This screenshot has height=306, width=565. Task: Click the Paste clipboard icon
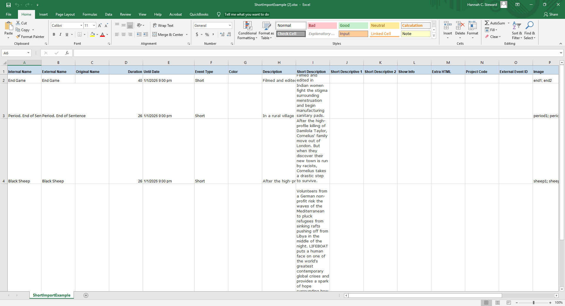pyautogui.click(x=9, y=26)
